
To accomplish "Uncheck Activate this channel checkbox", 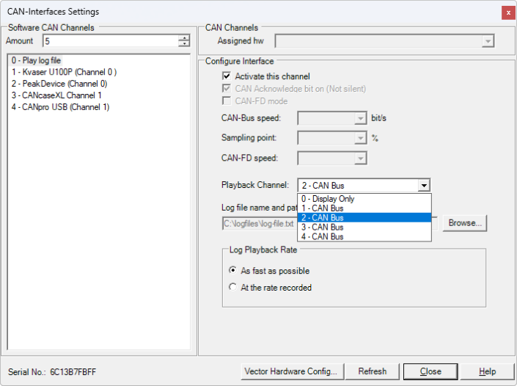I will tap(227, 76).
